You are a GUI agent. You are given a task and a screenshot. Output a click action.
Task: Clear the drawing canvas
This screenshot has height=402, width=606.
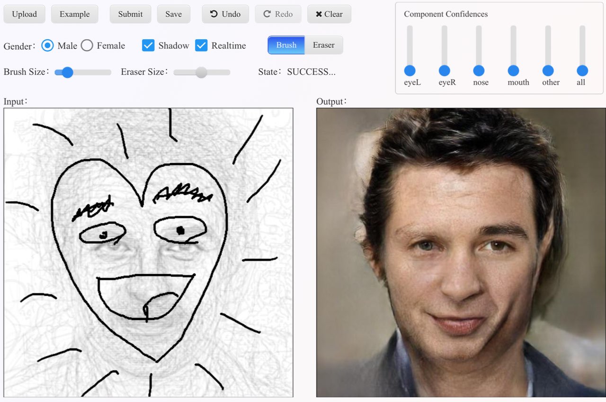pos(329,14)
